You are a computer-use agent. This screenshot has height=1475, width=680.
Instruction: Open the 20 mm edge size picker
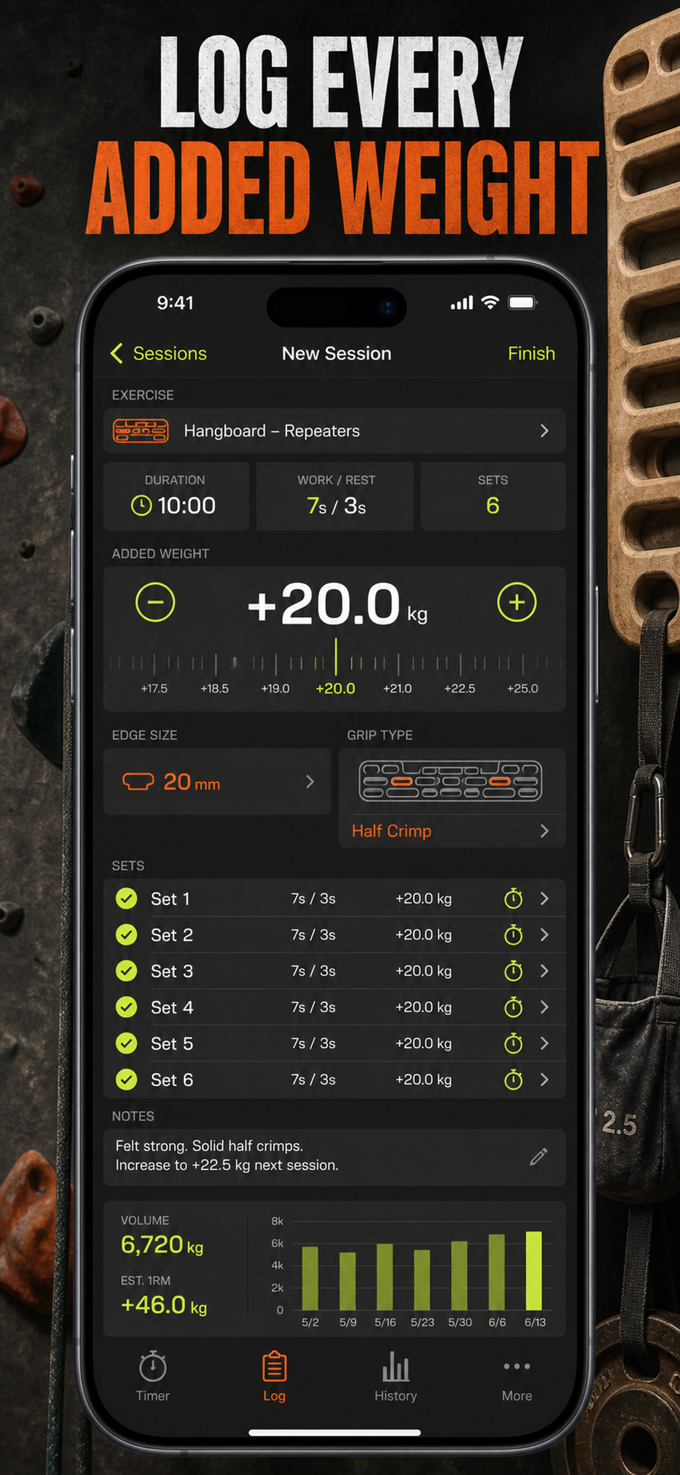pyautogui.click(x=217, y=782)
